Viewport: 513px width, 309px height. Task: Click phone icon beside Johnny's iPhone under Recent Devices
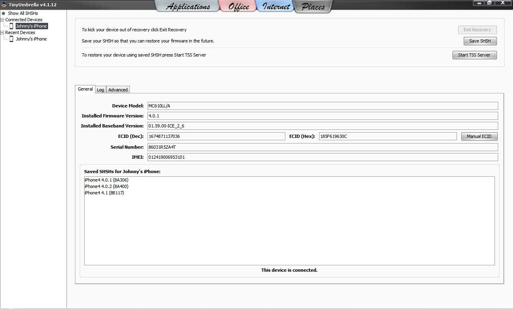[x=11, y=39]
